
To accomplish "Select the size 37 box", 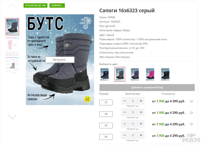I will 106,103.
